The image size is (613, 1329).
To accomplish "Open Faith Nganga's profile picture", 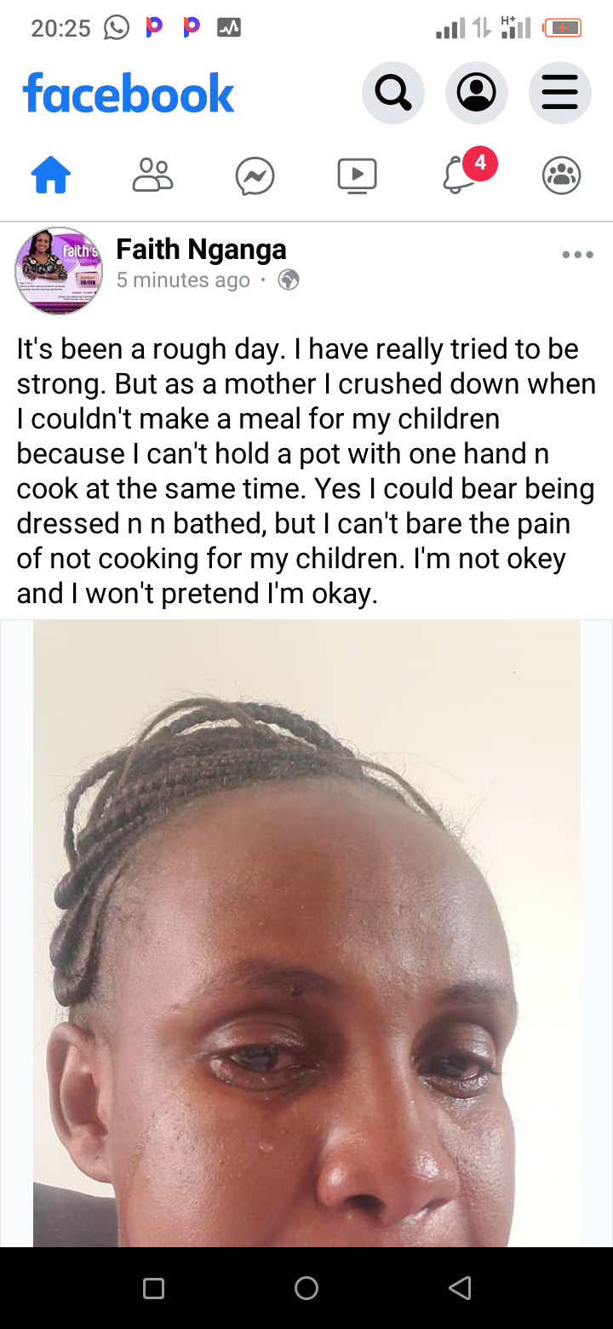I will pos(59,271).
